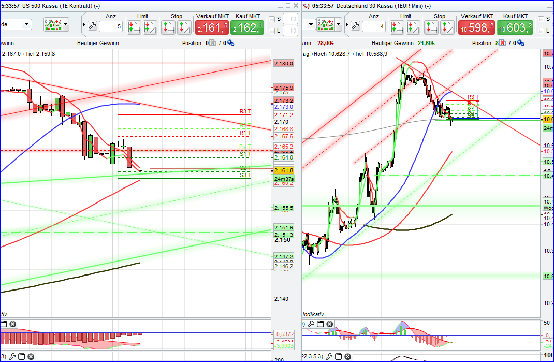Image resolution: width=554 pixels, height=362 pixels.
Task: Collapse the order bar arrow in Deutschland 30
Action: click(346, 25)
